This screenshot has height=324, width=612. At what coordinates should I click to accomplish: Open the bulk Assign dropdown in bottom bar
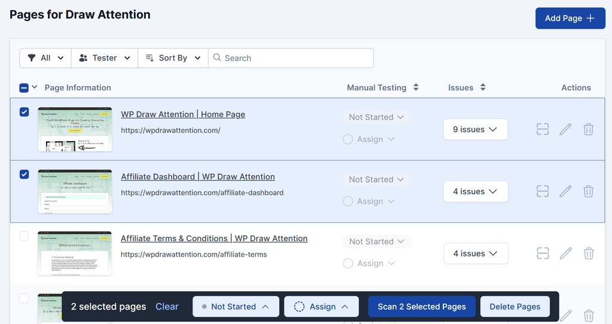tap(321, 307)
